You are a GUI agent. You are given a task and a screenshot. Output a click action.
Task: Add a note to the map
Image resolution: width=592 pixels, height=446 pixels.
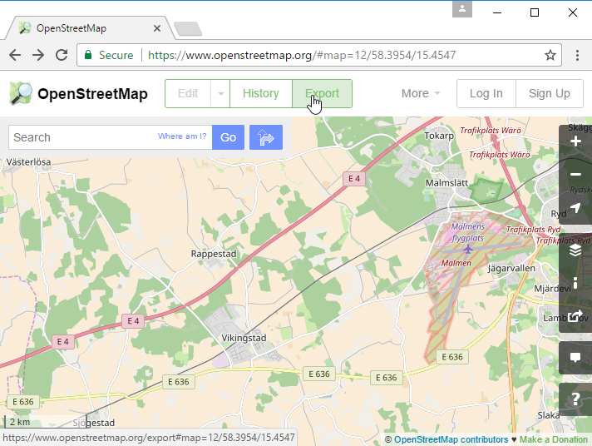[x=575, y=358]
